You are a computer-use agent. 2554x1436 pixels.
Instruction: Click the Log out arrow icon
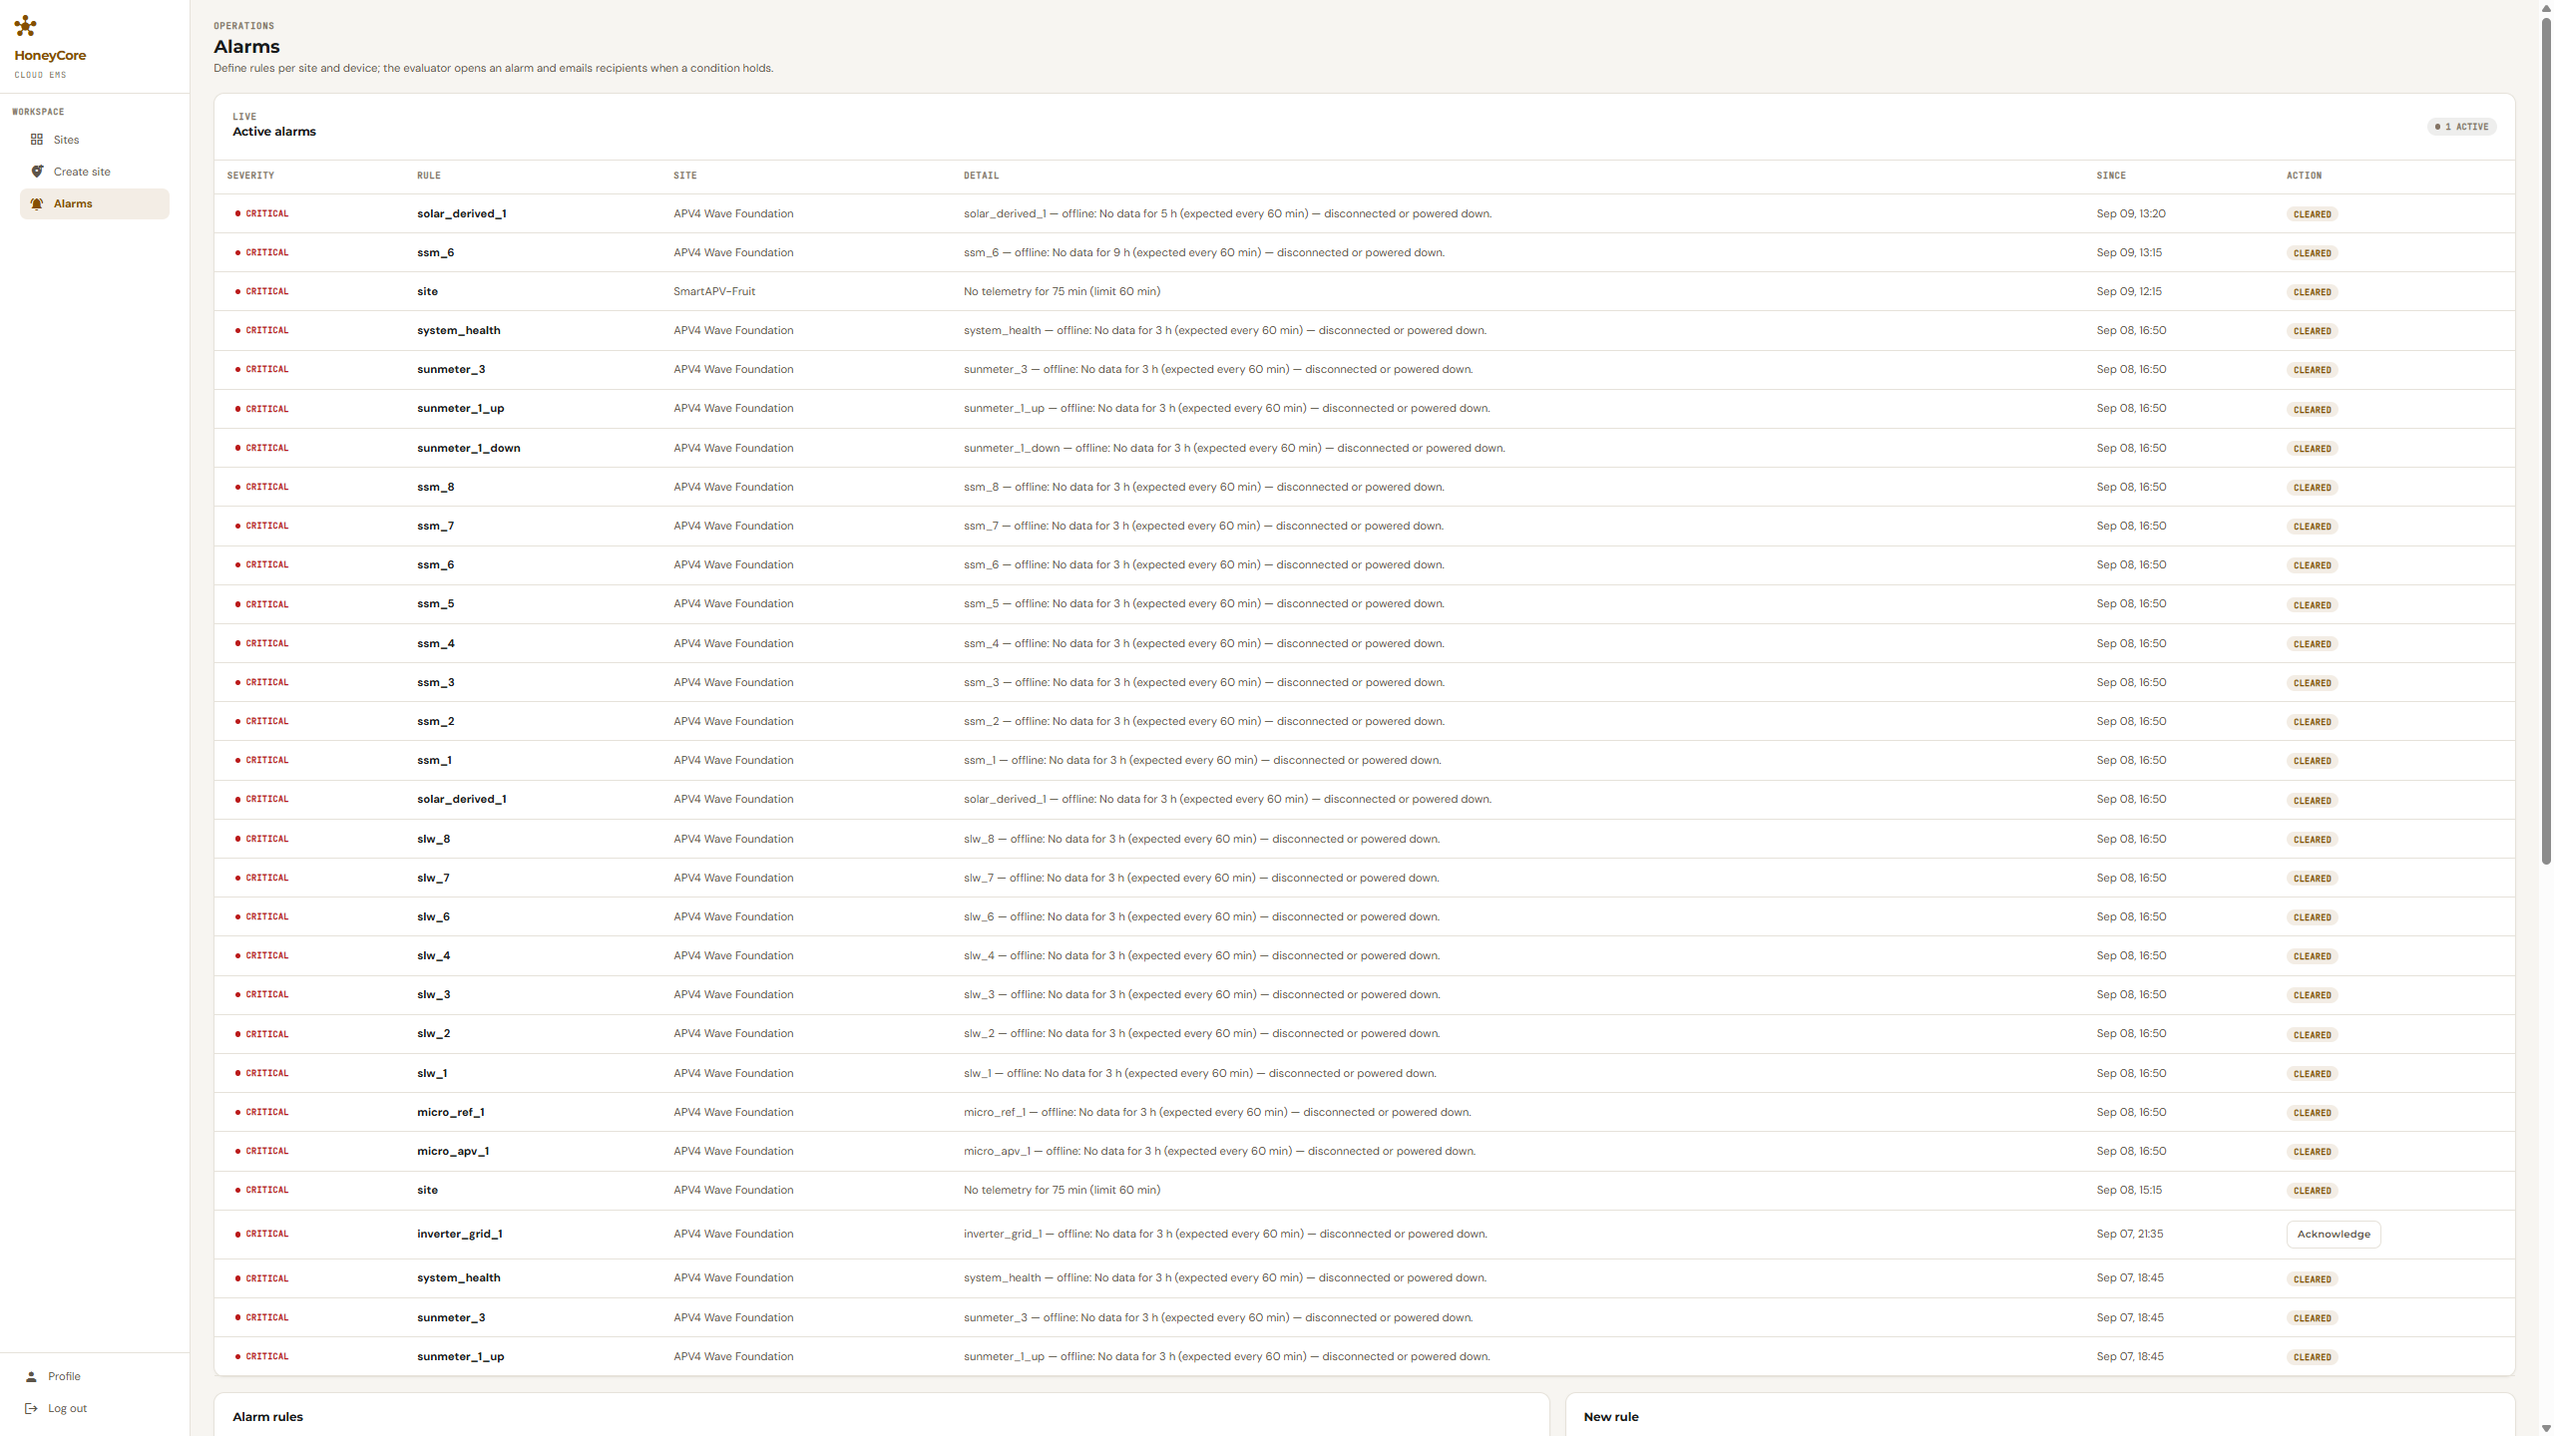click(31, 1408)
